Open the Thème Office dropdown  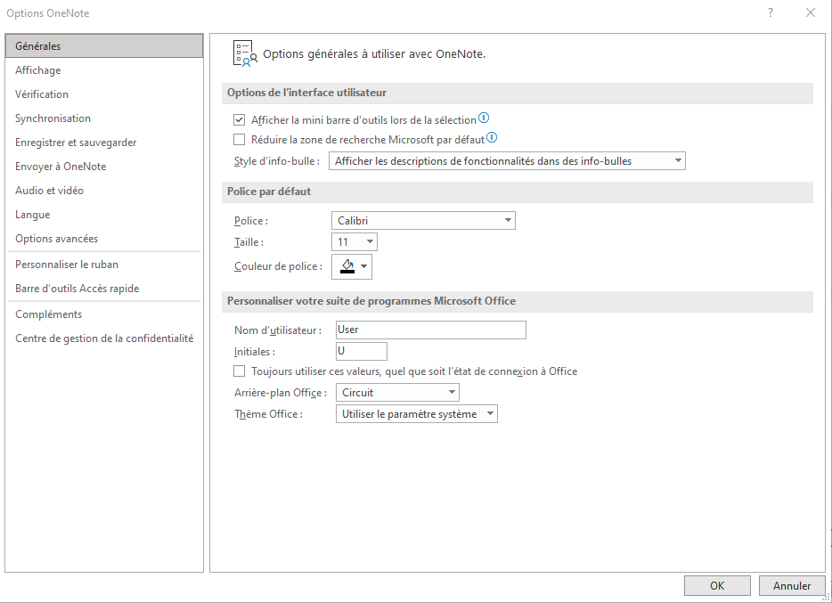point(417,414)
